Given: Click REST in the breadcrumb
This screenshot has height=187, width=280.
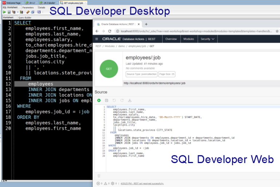Looking at the screenshot, I should pyautogui.click(x=98, y=46).
